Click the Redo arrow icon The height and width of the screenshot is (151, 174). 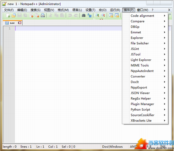coord(76,16)
